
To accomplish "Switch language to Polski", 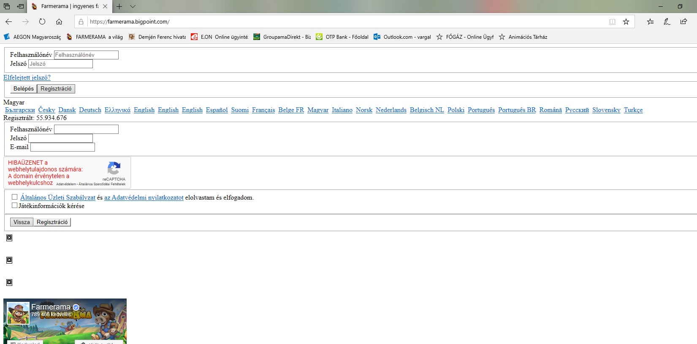I will coord(456,110).
